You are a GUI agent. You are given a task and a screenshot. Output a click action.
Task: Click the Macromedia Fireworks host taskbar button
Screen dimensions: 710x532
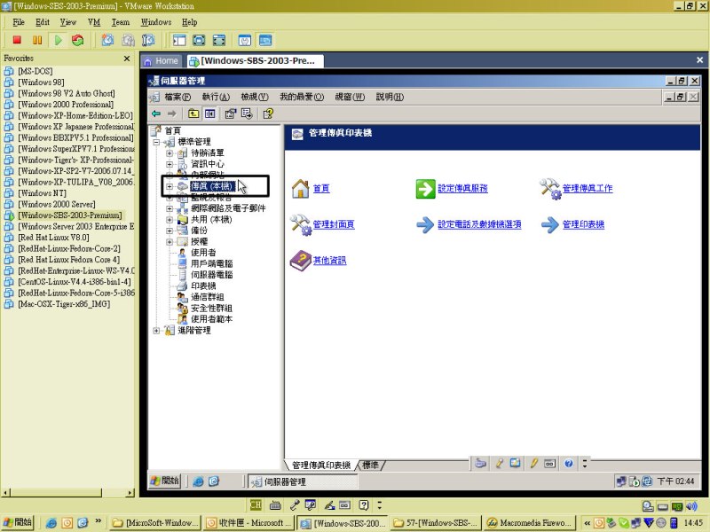coord(529,523)
